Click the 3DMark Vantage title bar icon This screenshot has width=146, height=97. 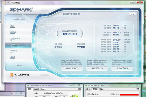tap(4, 3)
